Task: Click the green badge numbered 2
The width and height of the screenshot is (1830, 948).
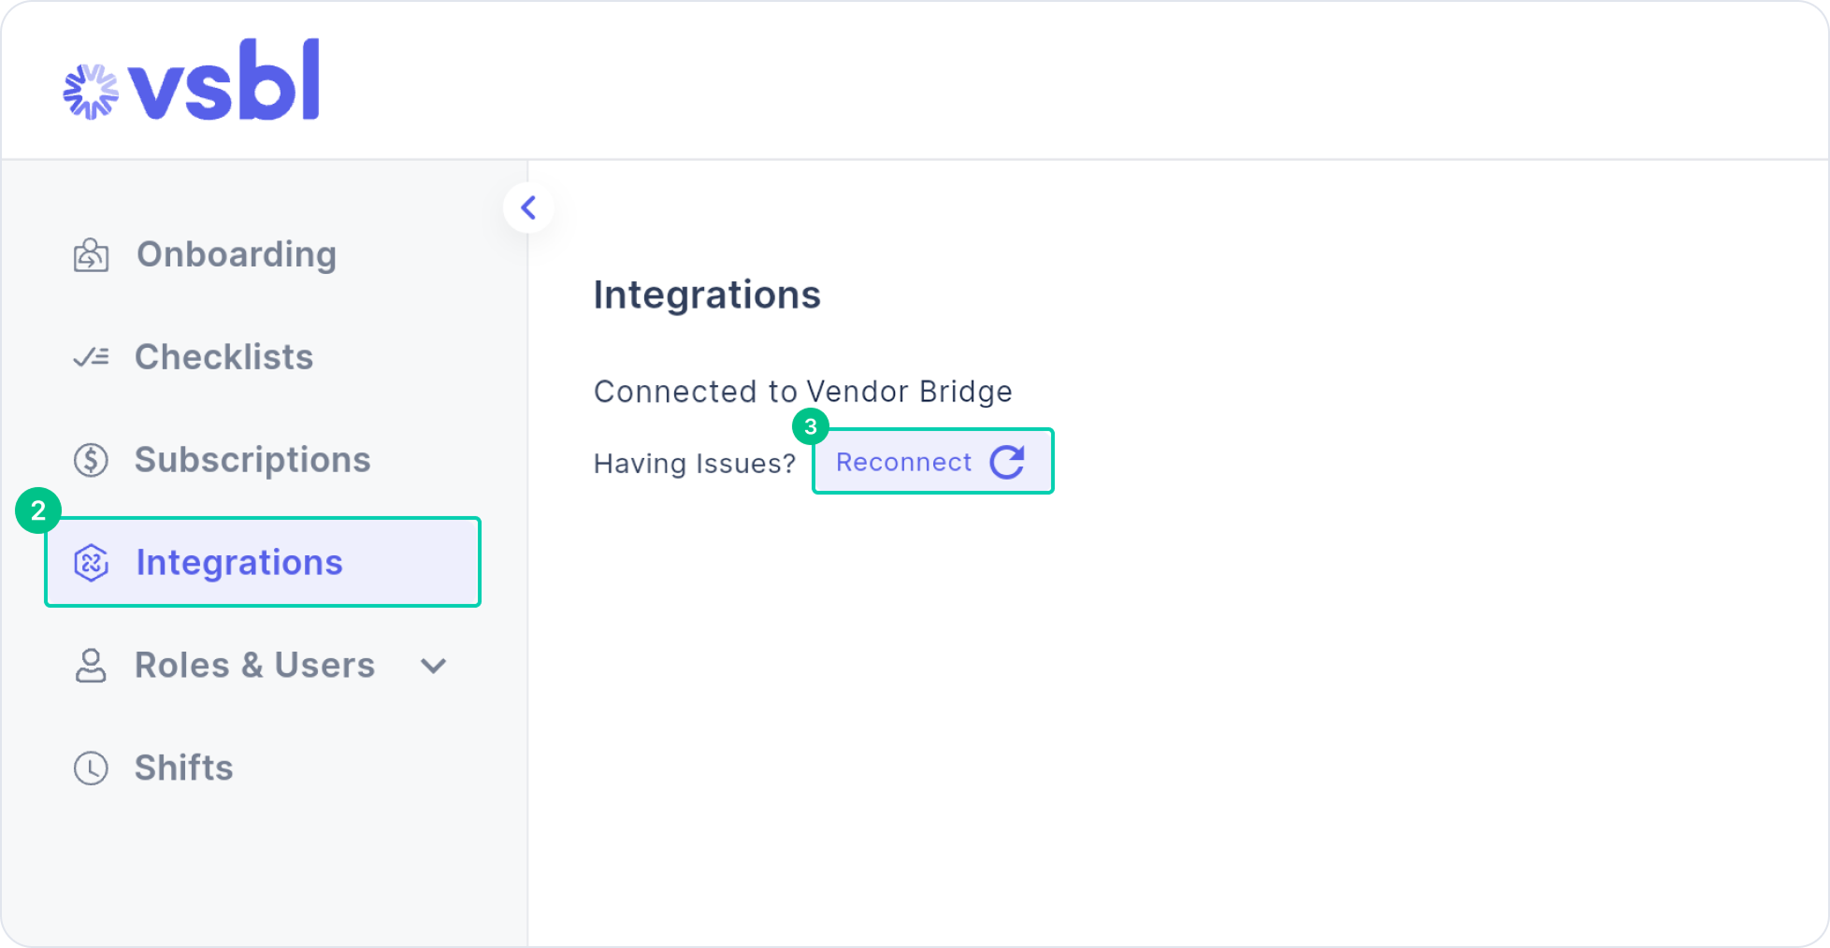Action: 38,510
